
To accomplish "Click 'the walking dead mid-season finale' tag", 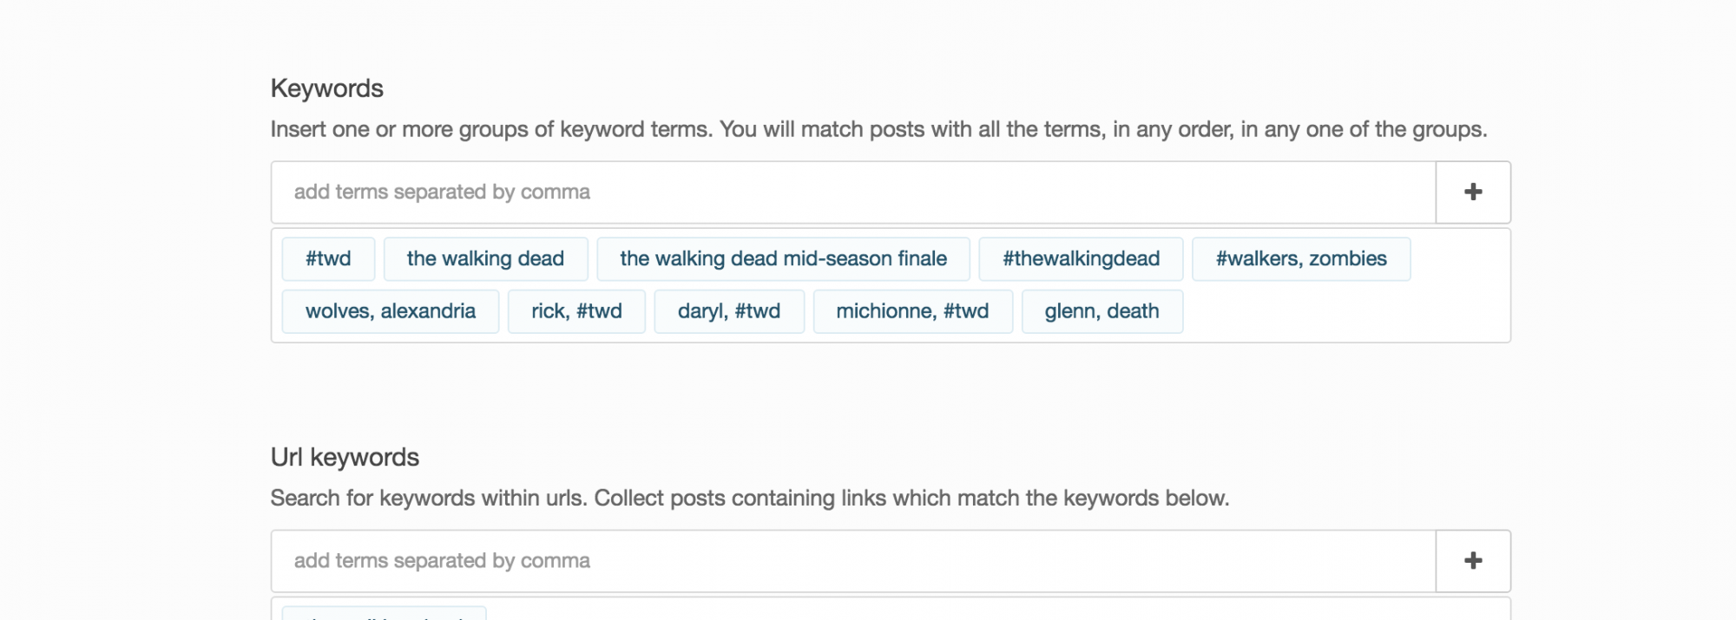I will [783, 259].
